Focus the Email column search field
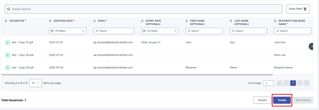Viewport: 319px width, 110px height. pyautogui.click(x=114, y=31)
